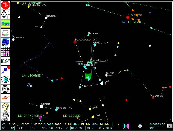
Task: Click the LE GRAND CHIEN constellation label
Action: pos(31,116)
